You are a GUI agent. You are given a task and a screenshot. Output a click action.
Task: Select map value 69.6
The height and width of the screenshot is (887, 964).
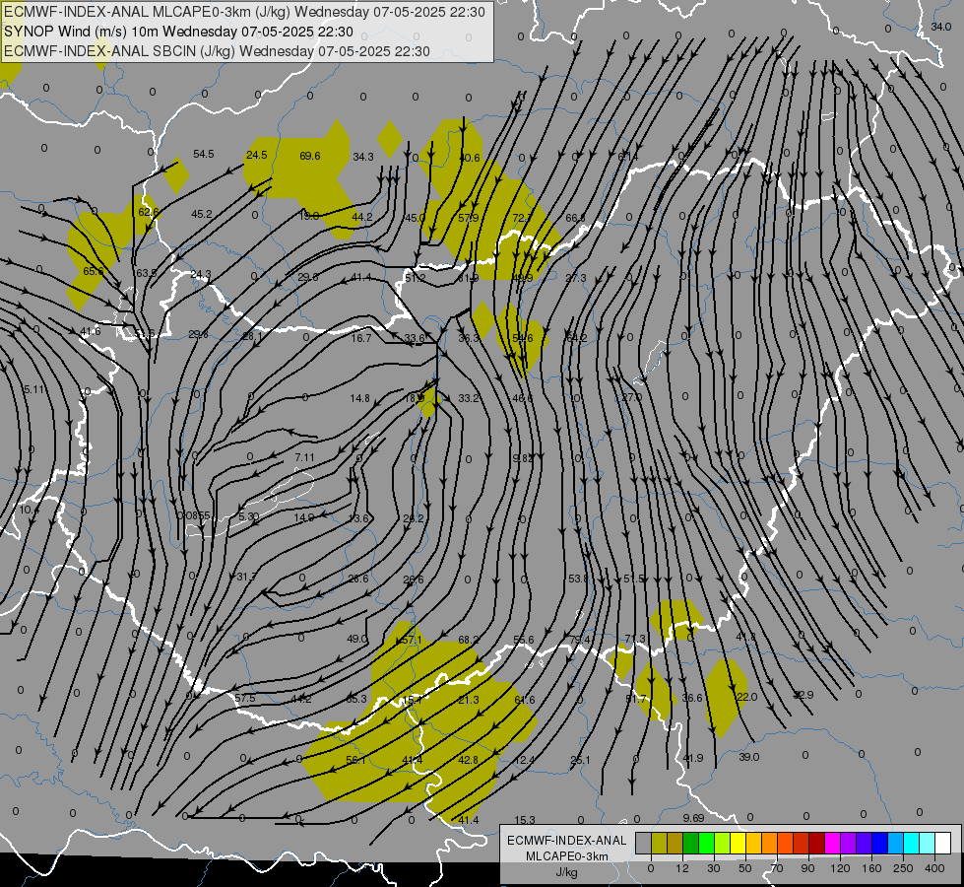tap(310, 156)
